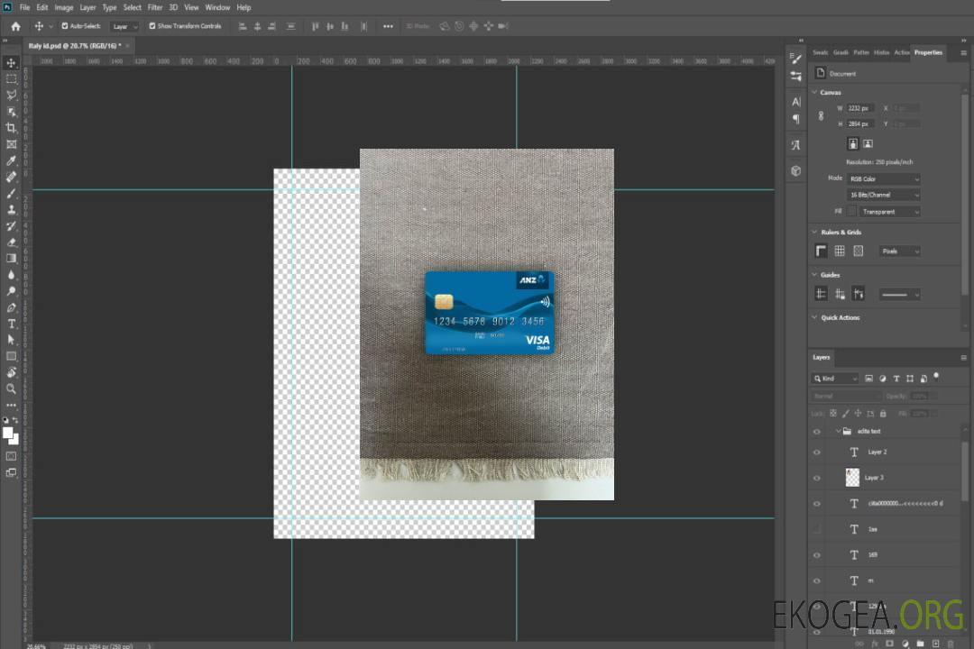The image size is (974, 649).
Task: Click the Home icon in options bar
Action: (15, 26)
